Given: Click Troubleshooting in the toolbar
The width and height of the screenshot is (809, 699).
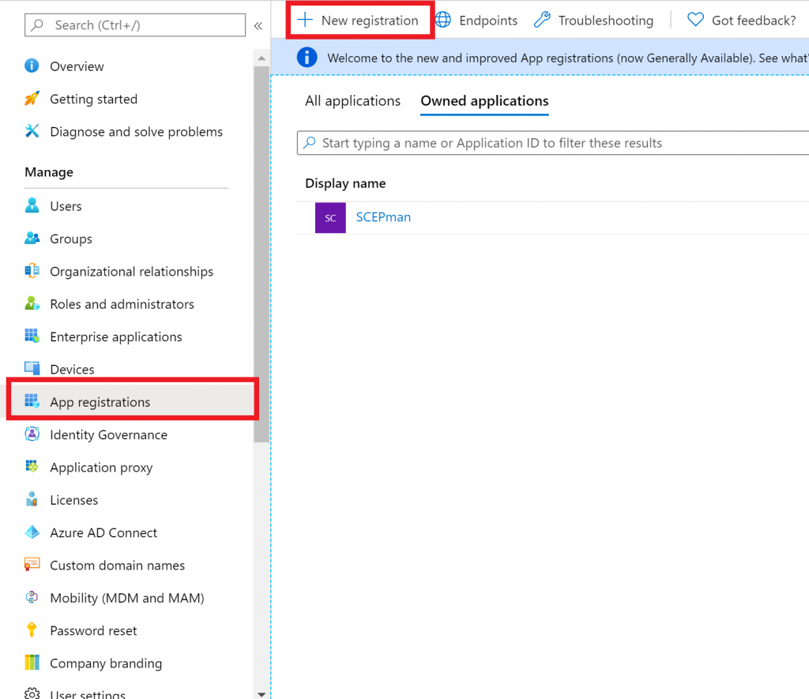Looking at the screenshot, I should [594, 21].
